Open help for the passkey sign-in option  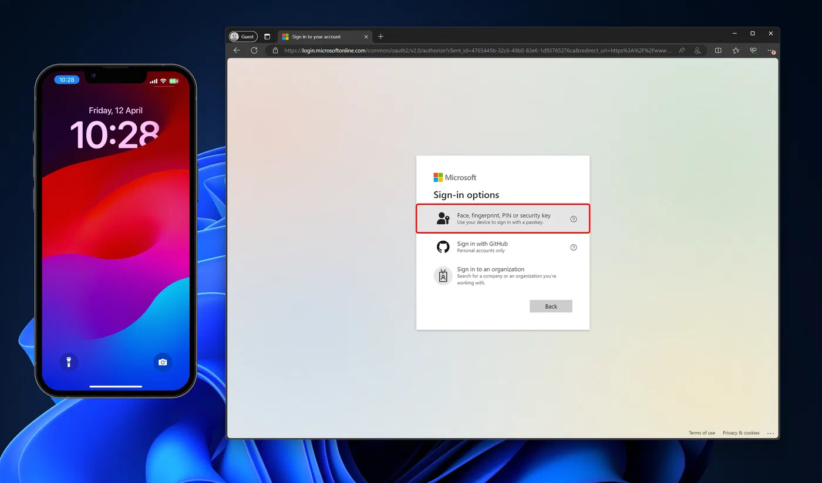[x=574, y=219]
